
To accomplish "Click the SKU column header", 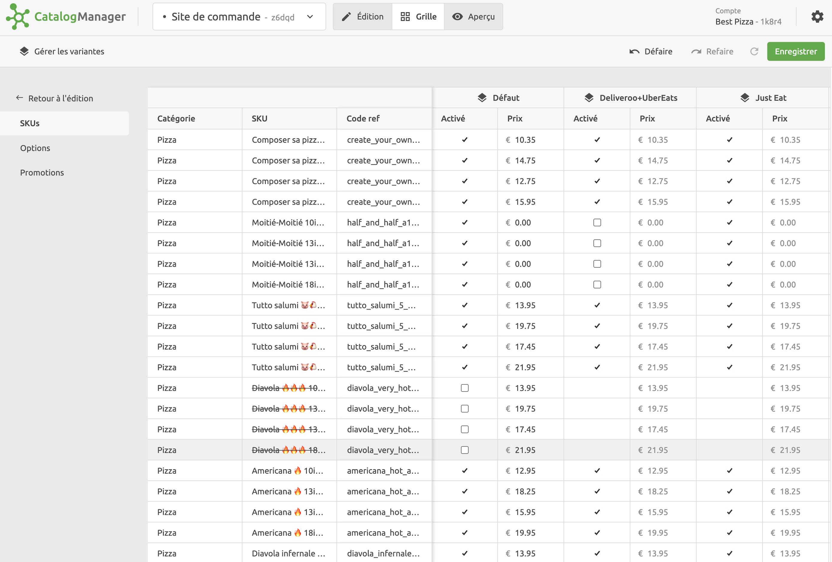I will [x=290, y=119].
